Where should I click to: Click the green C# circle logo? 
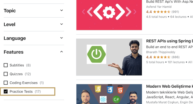point(116,99)
